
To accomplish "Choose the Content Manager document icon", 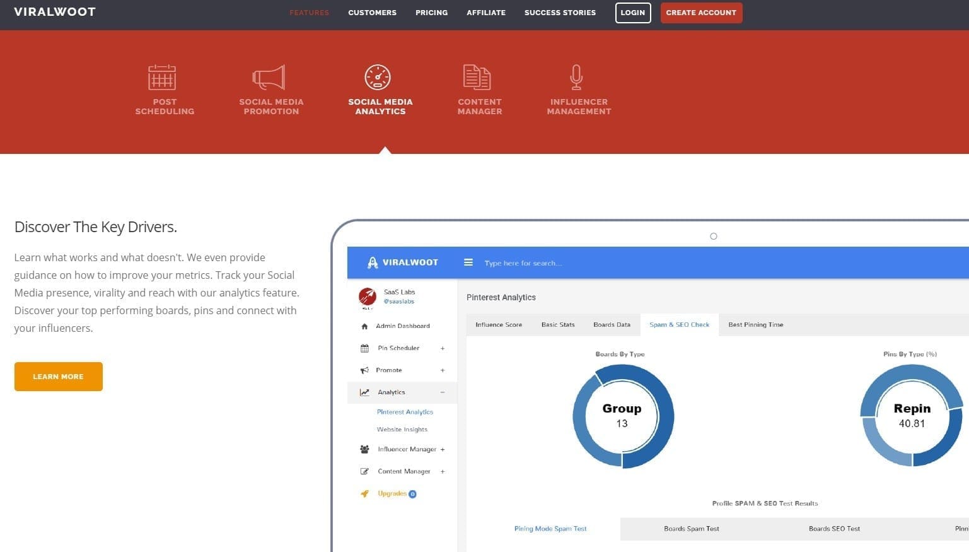I will click(477, 78).
